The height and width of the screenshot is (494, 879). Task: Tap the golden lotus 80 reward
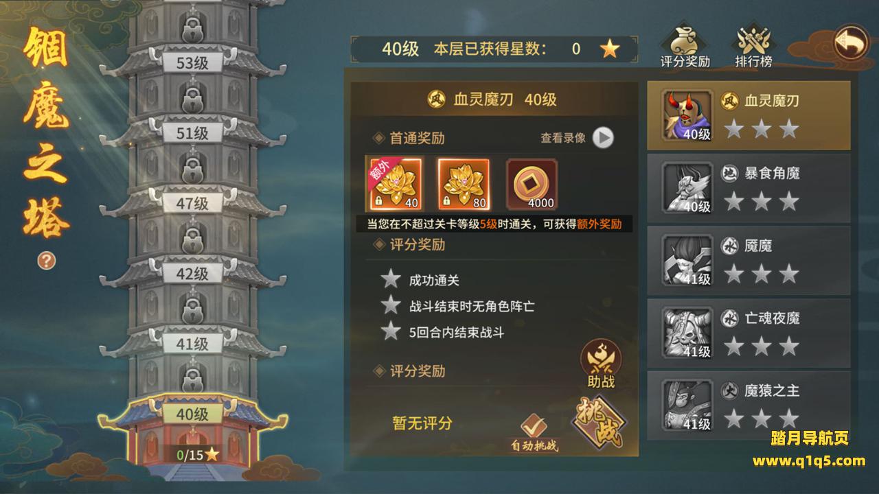464,184
